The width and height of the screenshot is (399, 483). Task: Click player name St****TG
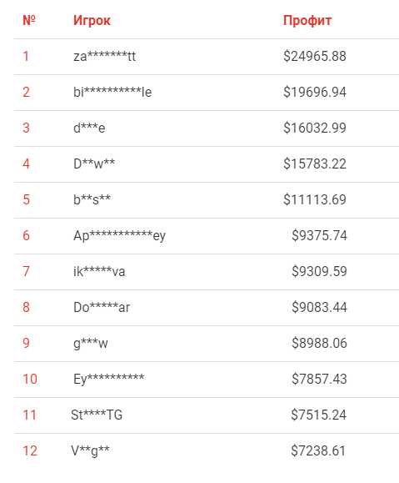coord(97,415)
